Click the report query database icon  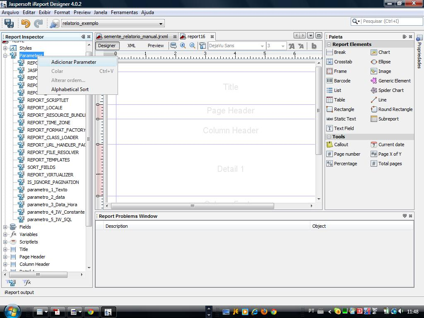coord(173,46)
